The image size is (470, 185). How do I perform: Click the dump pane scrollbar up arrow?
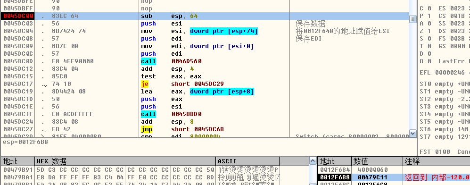coord(313,160)
